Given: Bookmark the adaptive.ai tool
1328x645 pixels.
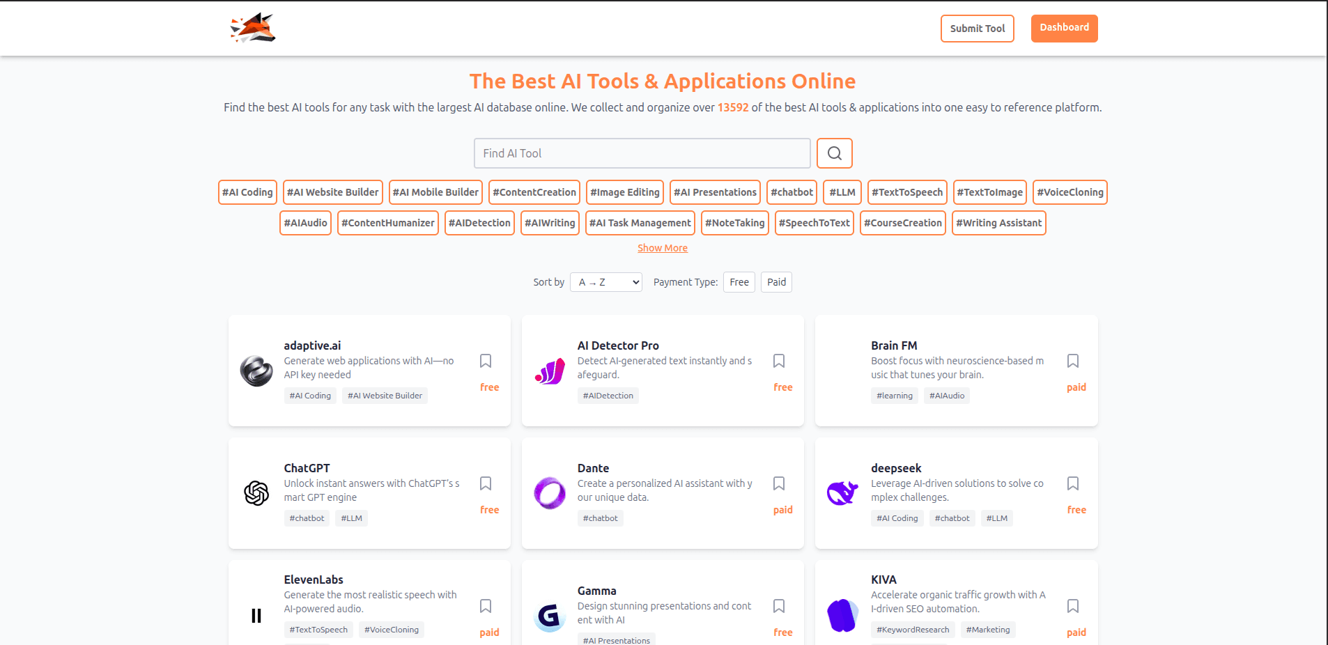Looking at the screenshot, I should tap(486, 361).
